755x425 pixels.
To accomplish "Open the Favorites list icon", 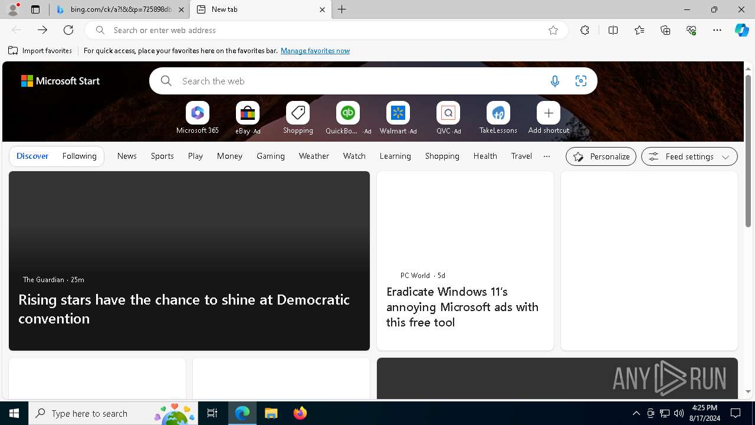I will tap(639, 30).
